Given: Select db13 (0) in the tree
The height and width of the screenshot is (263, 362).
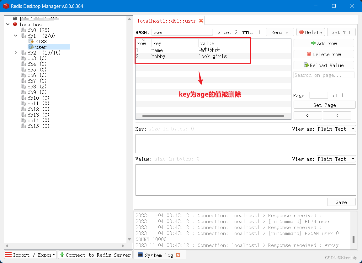Looking at the screenshot, I should [x=38, y=115].
